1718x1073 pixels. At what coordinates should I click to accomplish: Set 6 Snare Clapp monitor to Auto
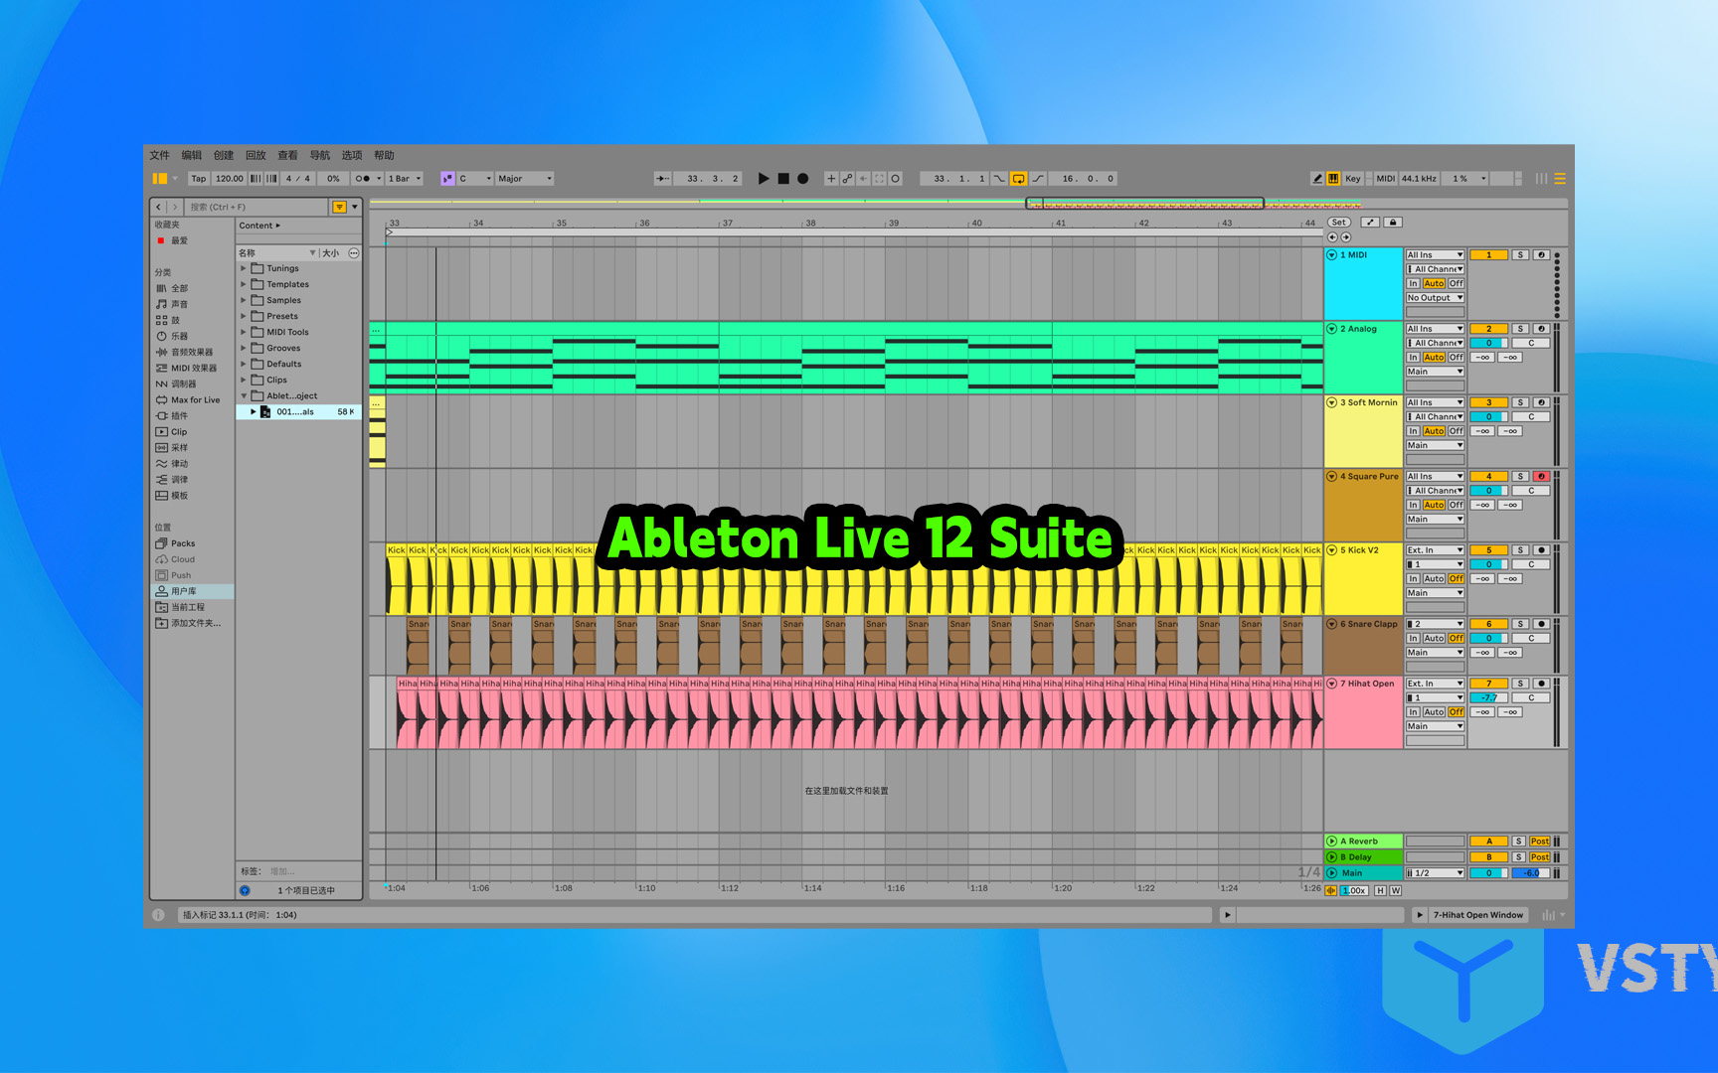pos(1434,638)
